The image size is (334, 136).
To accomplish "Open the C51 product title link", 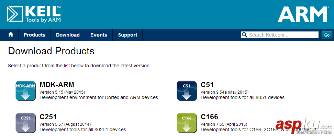I will (x=207, y=85).
